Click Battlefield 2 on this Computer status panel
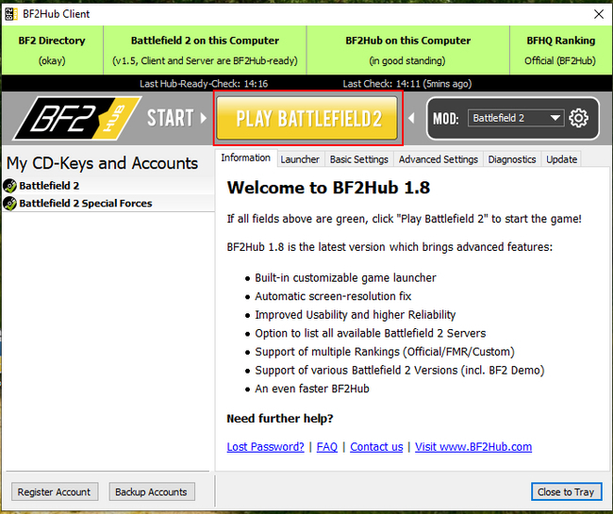 [205, 50]
